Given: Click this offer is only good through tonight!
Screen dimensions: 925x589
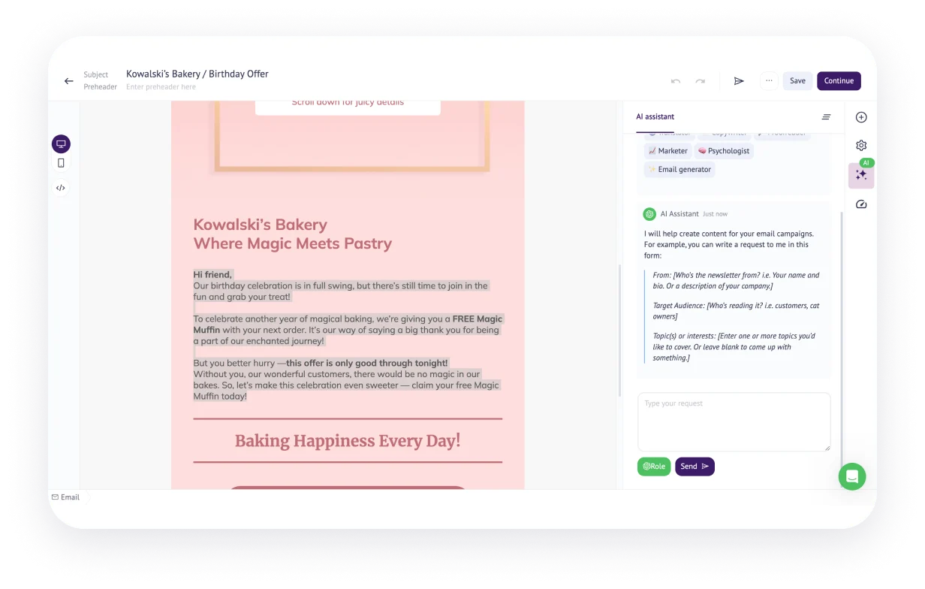Looking at the screenshot, I should click(x=367, y=364).
